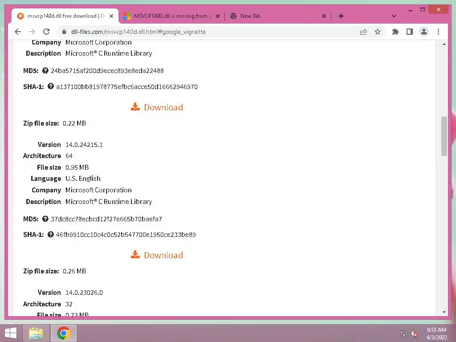Click the file size value 0.95 MB

pos(77,167)
